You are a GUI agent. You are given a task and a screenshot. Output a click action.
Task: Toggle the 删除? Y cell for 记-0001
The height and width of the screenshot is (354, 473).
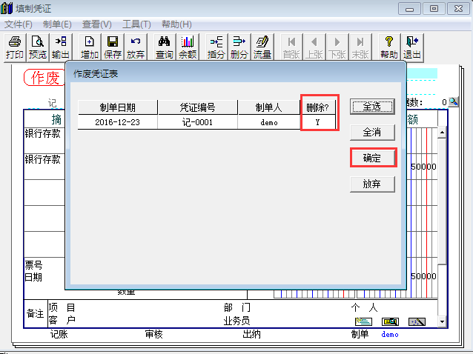(x=317, y=122)
